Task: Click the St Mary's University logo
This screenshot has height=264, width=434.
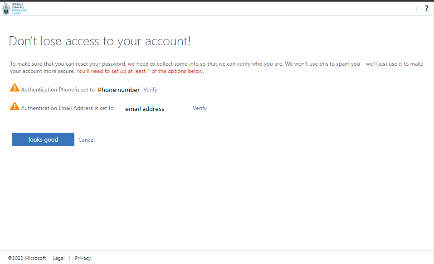Action: tap(15, 9)
